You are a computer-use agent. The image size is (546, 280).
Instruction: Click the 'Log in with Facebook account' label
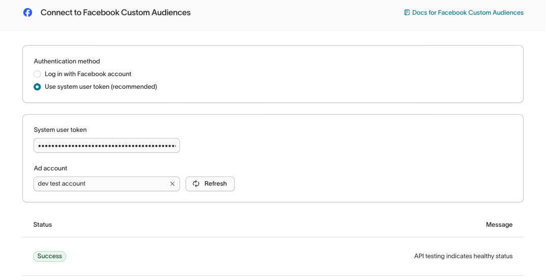coord(88,74)
